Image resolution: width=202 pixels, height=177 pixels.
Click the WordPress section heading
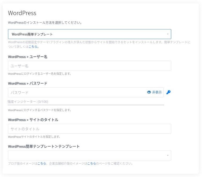tap(22, 13)
